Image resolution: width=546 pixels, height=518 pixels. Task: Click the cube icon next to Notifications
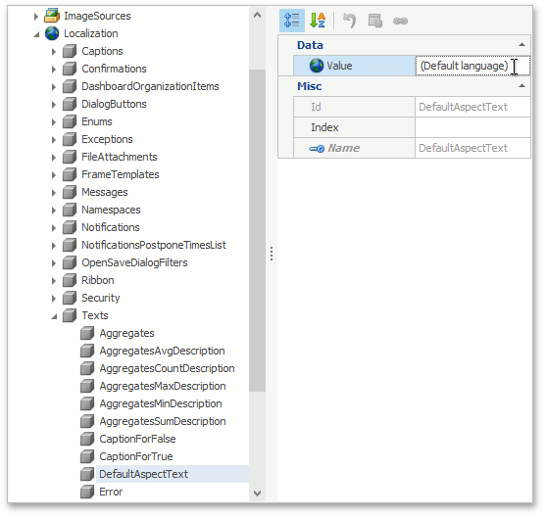click(x=70, y=227)
